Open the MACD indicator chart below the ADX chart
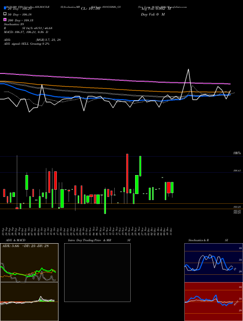 [x=29, y=302]
